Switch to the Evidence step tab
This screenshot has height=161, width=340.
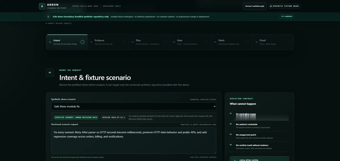108,42
